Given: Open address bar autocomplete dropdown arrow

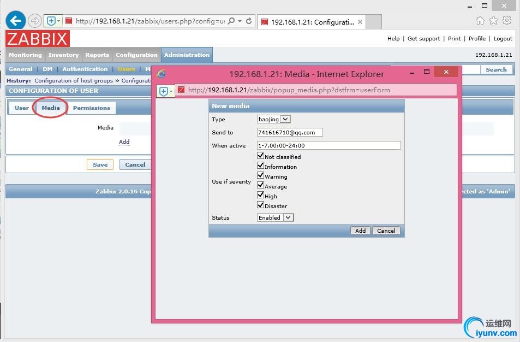Looking at the screenshot, I should [x=240, y=21].
